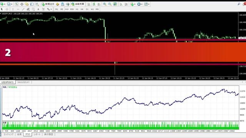This screenshot has height=138, width=246.
Task: Switch timeframe to H4
Action: 82,9
